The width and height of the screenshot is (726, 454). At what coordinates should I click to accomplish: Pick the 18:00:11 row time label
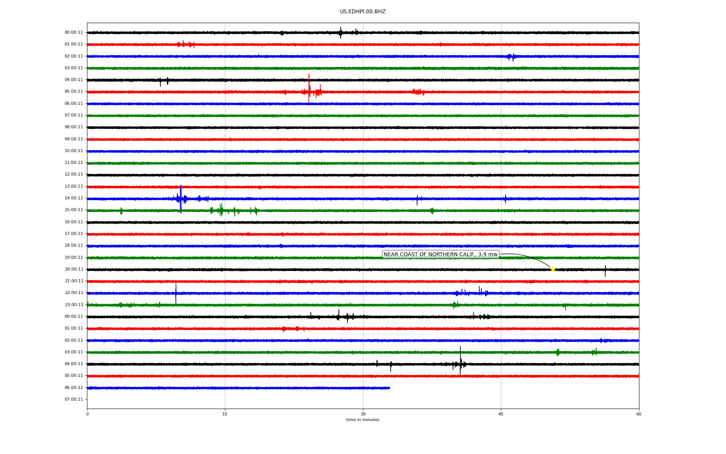tap(74, 246)
